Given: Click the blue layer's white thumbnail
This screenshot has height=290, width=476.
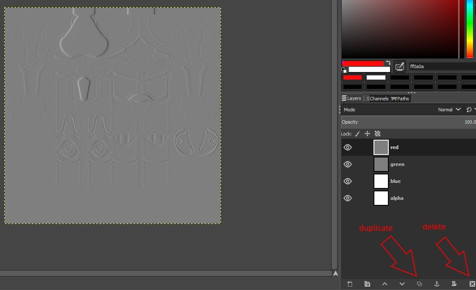Looking at the screenshot, I should tap(381, 181).
